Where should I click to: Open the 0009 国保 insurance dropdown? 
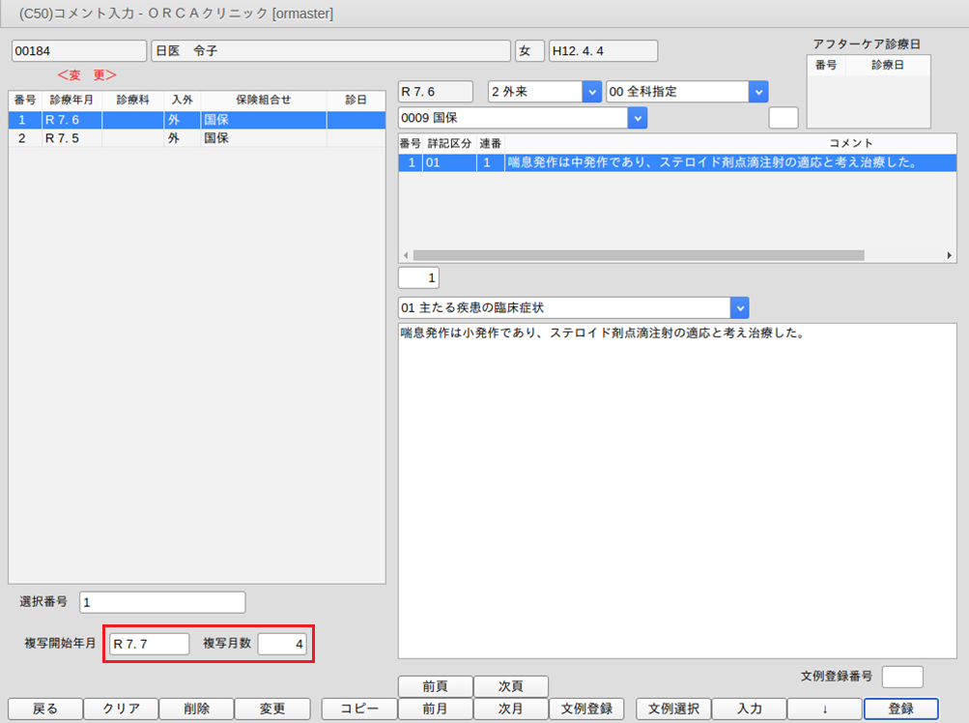pyautogui.click(x=637, y=118)
